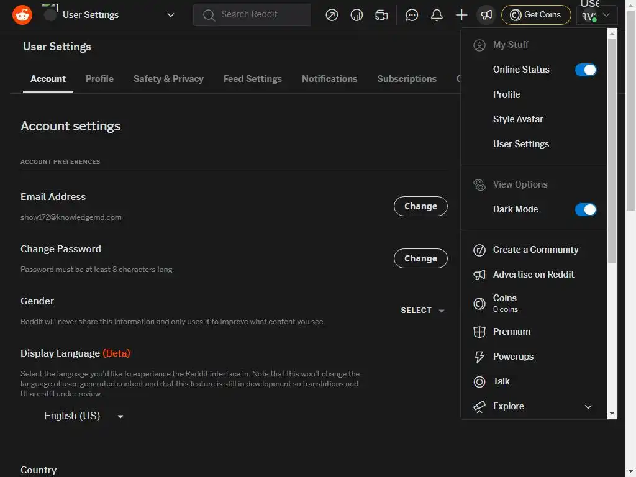Switch to the Subscriptions tab
This screenshot has width=636, height=477.
point(407,79)
